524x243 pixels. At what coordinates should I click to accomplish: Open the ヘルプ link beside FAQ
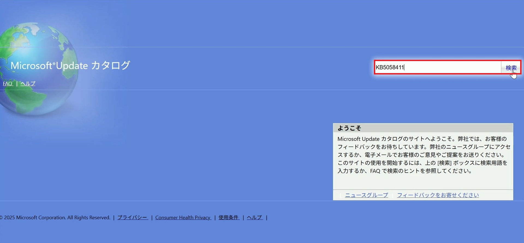pyautogui.click(x=28, y=84)
